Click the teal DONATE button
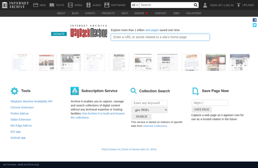Image resolution: width=258 pixels, height=168 pixels. tap(59, 34)
